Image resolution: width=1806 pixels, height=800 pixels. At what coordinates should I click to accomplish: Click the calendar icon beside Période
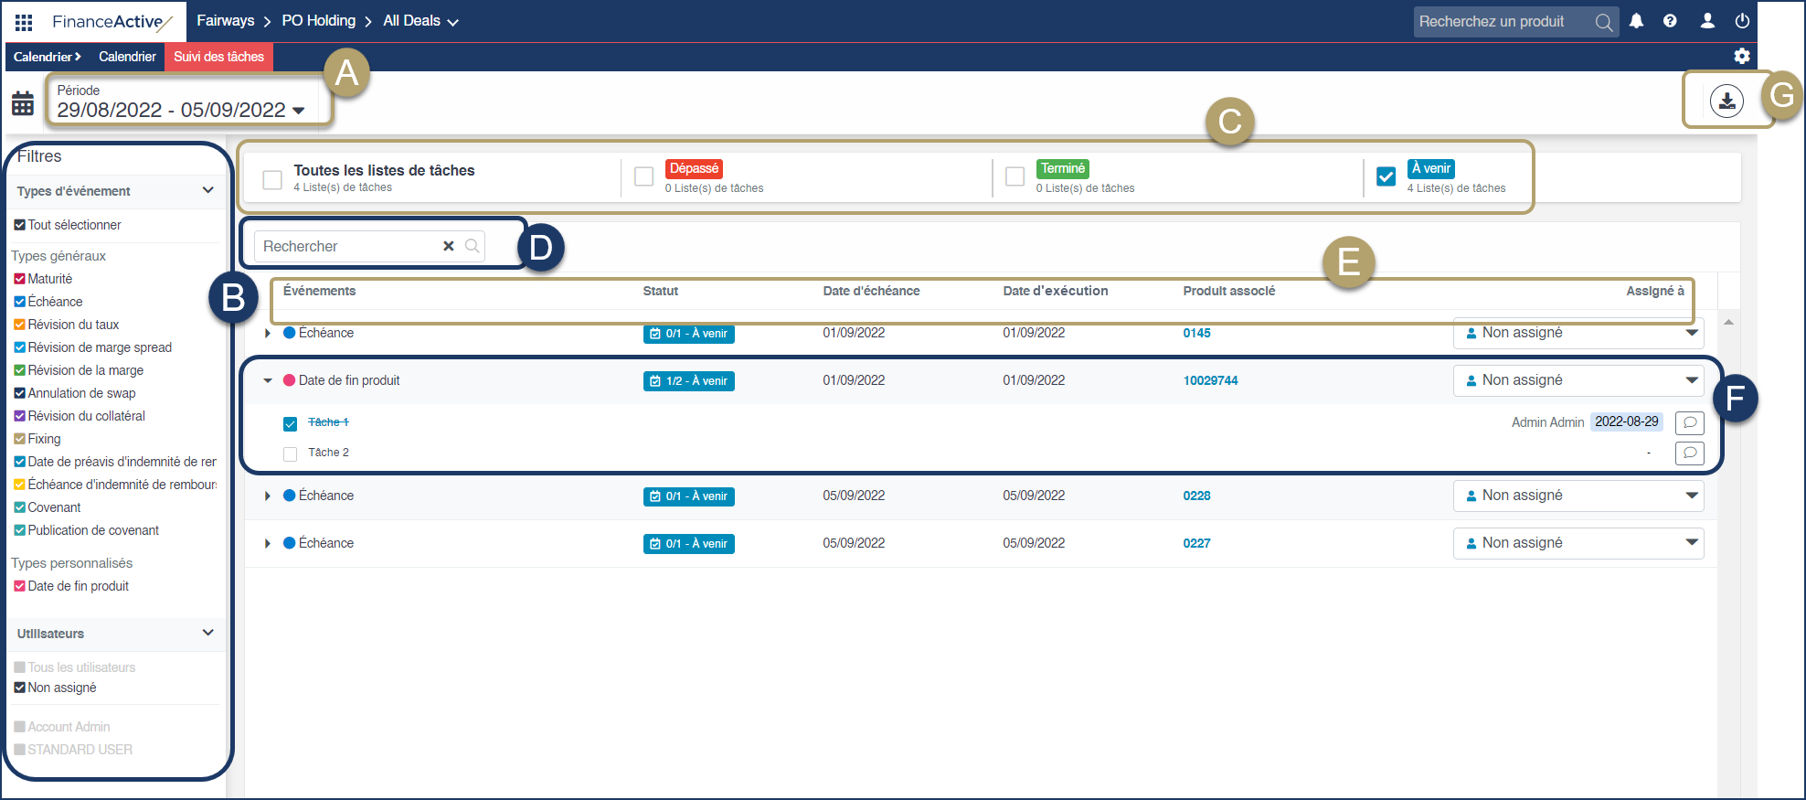[x=23, y=103]
